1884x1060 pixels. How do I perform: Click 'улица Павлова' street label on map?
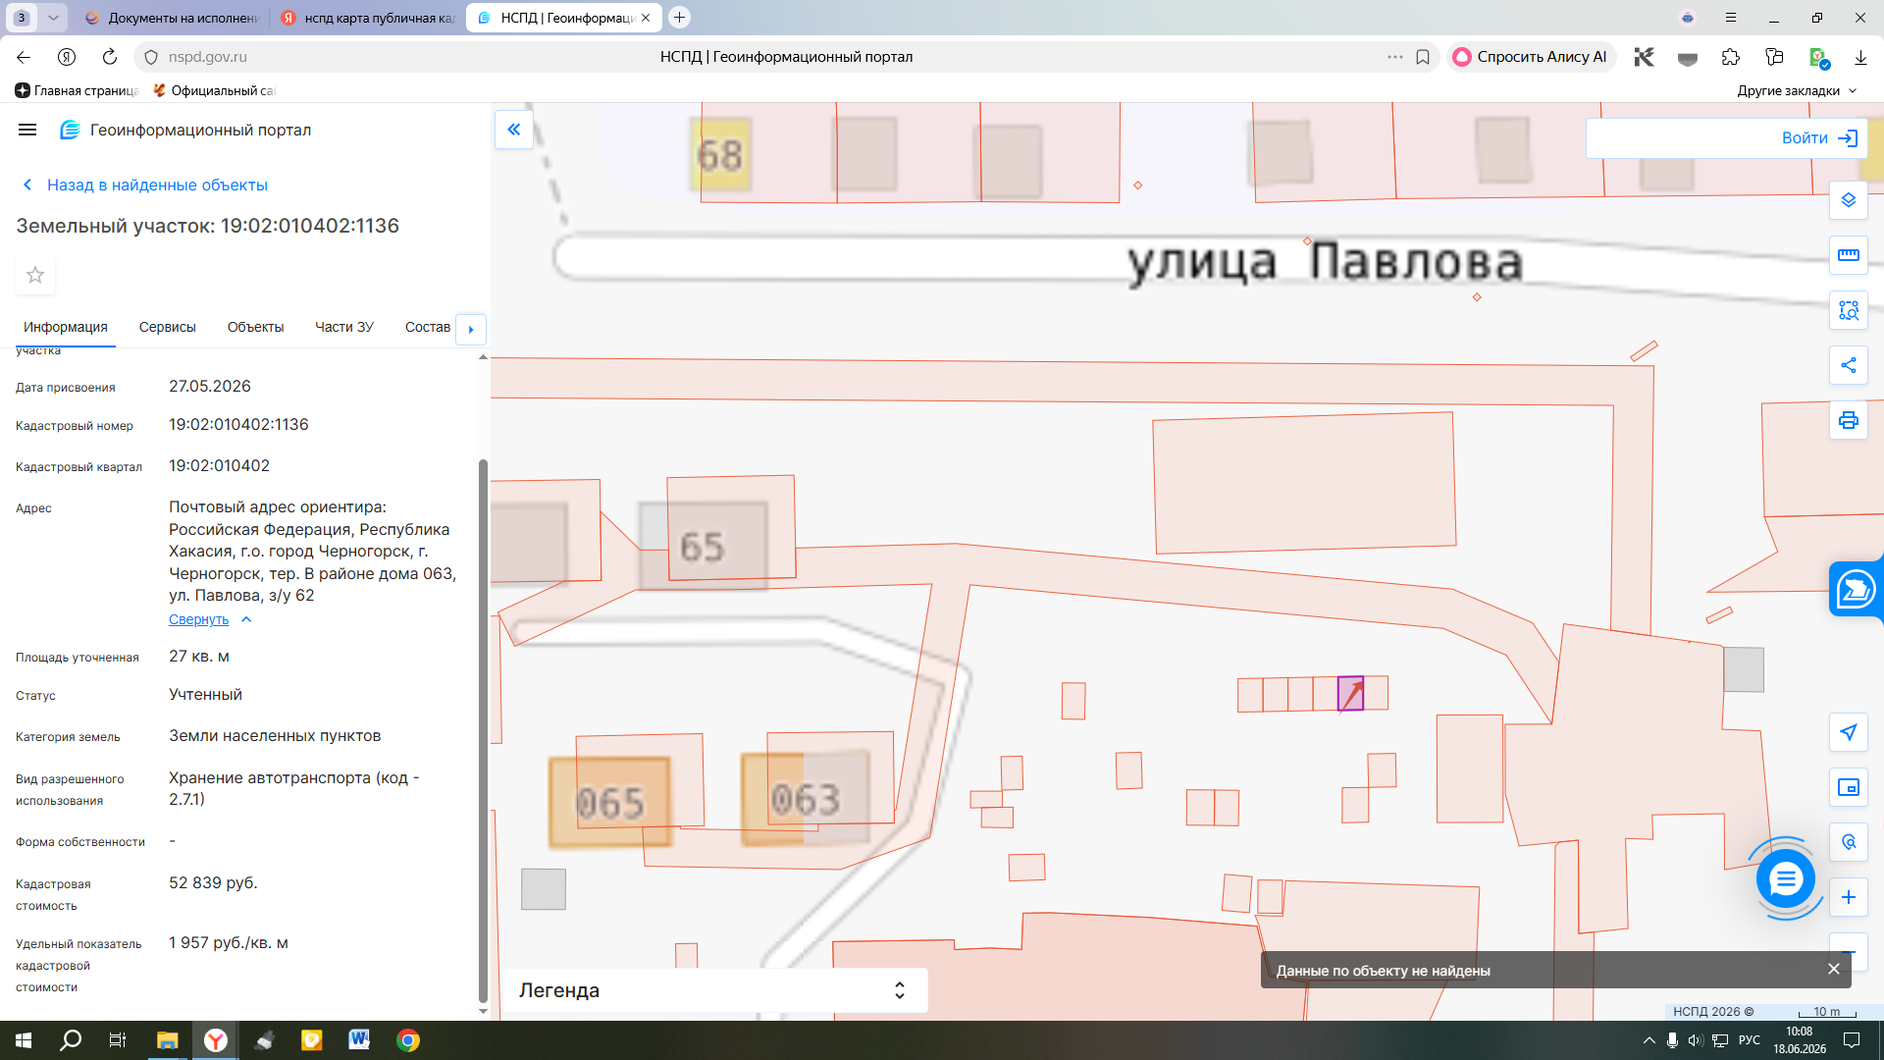pyautogui.click(x=1325, y=261)
